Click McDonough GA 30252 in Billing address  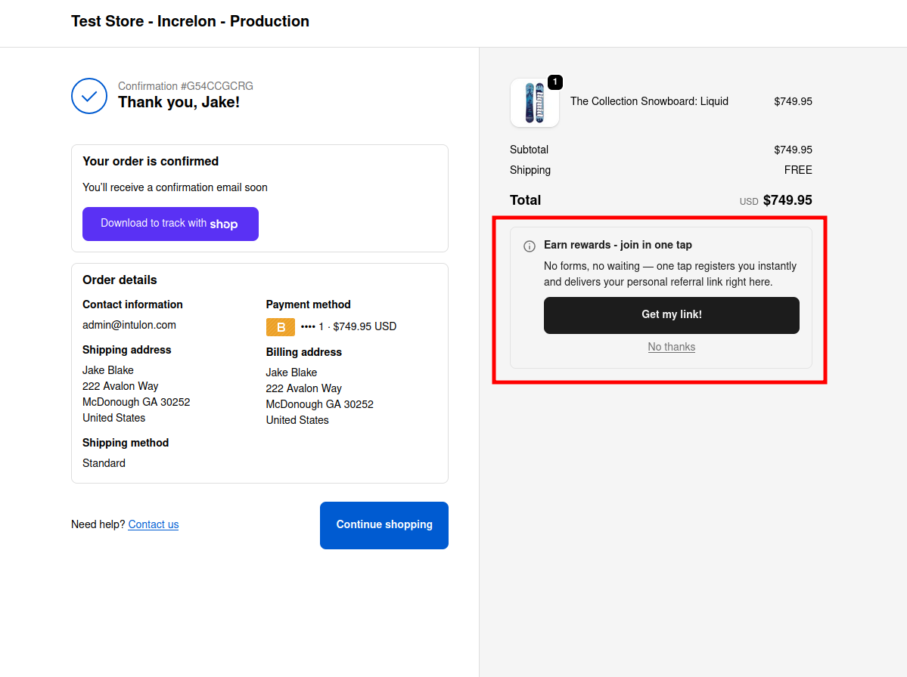320,404
